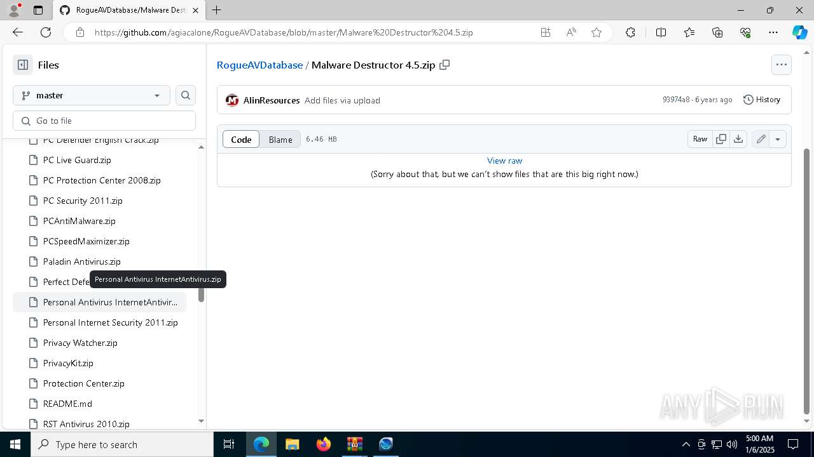This screenshot has width=814, height=457.
Task: Add this page to favorites star
Action: click(x=596, y=32)
